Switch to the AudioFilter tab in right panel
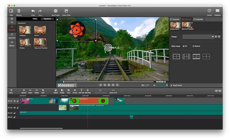 click(x=198, y=19)
